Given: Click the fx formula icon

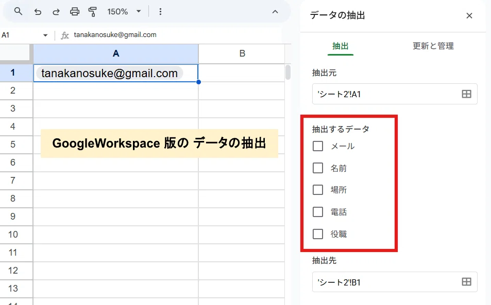Looking at the screenshot, I should point(65,35).
